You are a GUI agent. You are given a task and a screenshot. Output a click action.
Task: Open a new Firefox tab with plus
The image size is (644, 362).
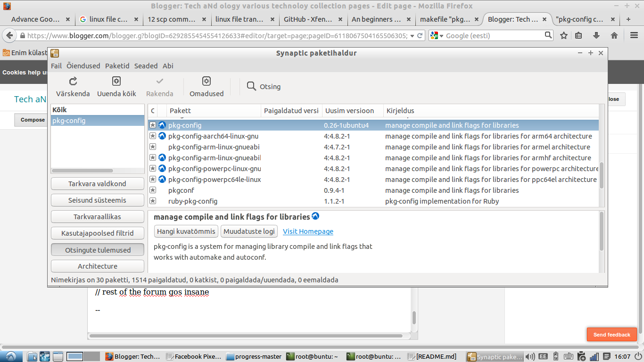coord(628,19)
